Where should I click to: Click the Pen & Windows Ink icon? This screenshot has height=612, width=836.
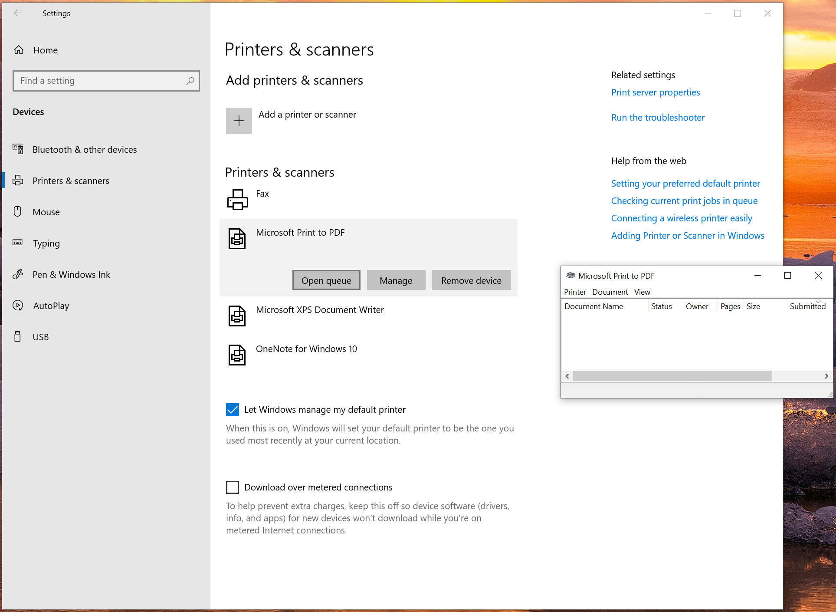[18, 274]
